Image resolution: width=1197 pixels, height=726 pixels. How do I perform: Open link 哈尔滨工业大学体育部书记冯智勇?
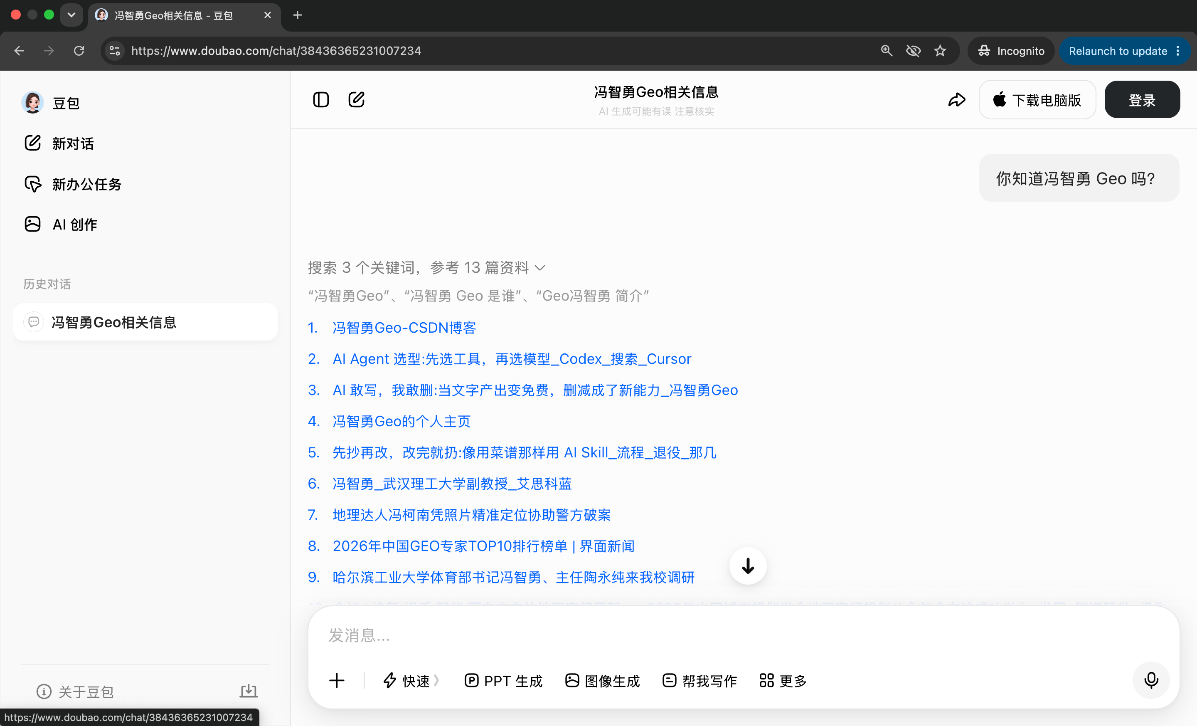(513, 577)
